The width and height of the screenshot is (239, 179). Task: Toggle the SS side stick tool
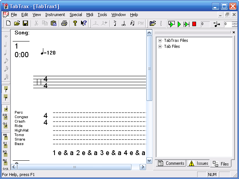tap(5, 117)
